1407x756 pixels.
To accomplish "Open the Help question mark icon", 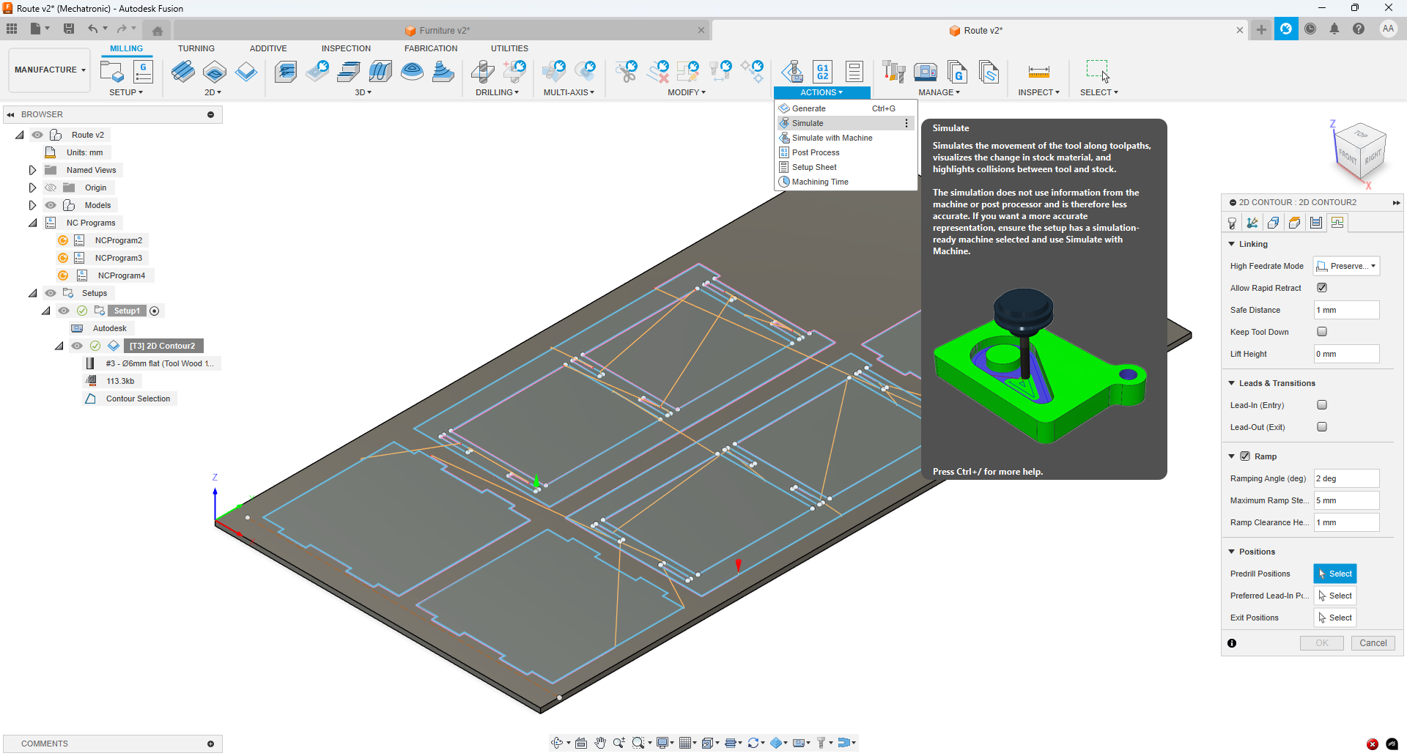I will click(1359, 29).
